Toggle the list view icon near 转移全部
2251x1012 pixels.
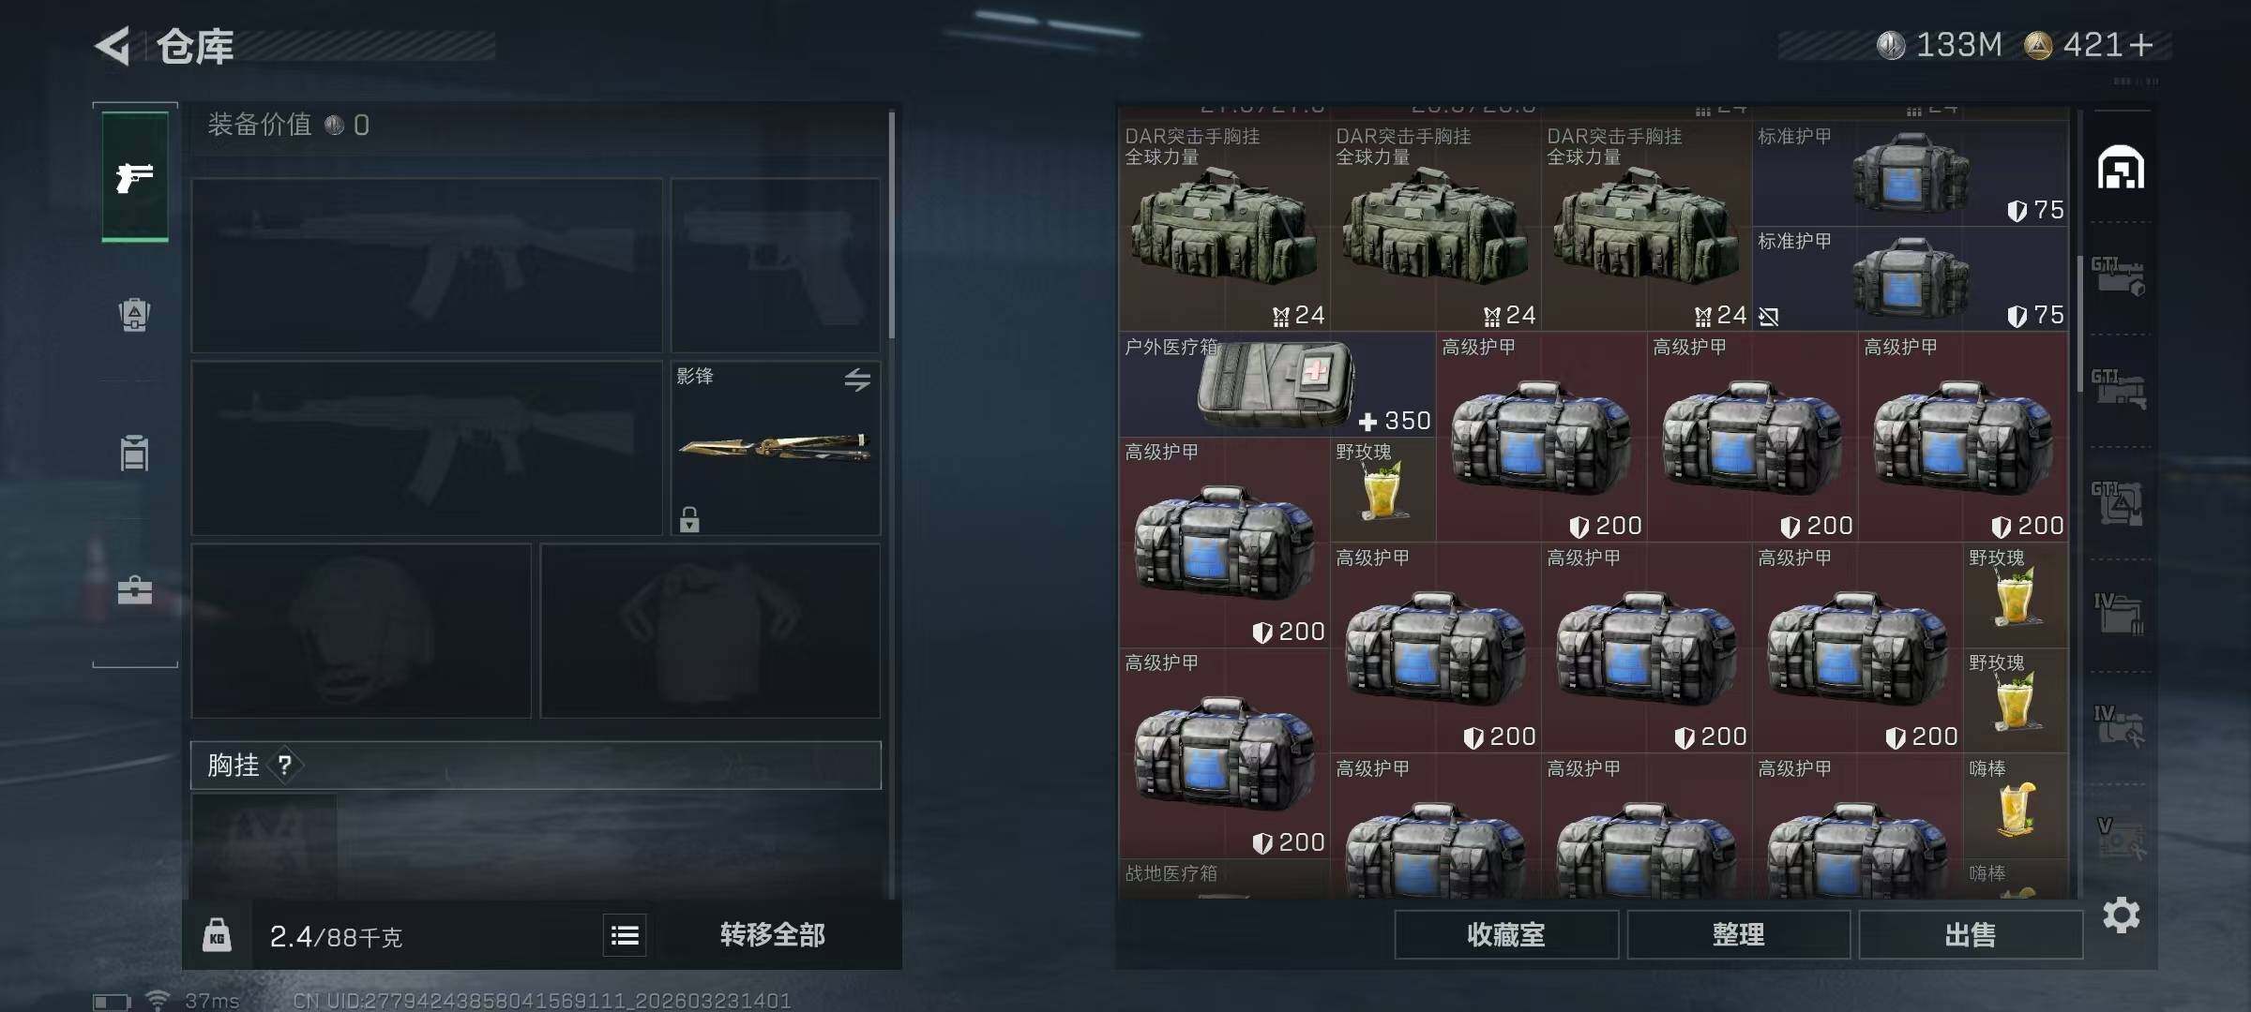pos(625,935)
